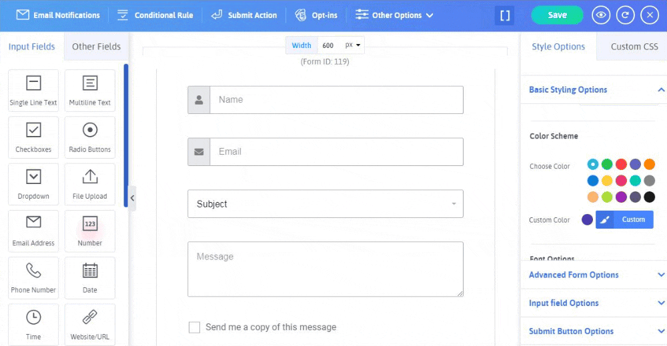Screen dimensions: 667x346
Task: Select the peach color swatch
Action: coord(592,197)
